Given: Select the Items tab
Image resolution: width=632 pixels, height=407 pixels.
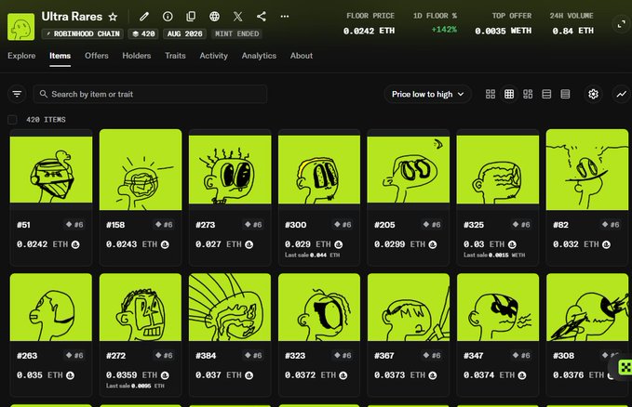Looking at the screenshot, I should click(61, 56).
